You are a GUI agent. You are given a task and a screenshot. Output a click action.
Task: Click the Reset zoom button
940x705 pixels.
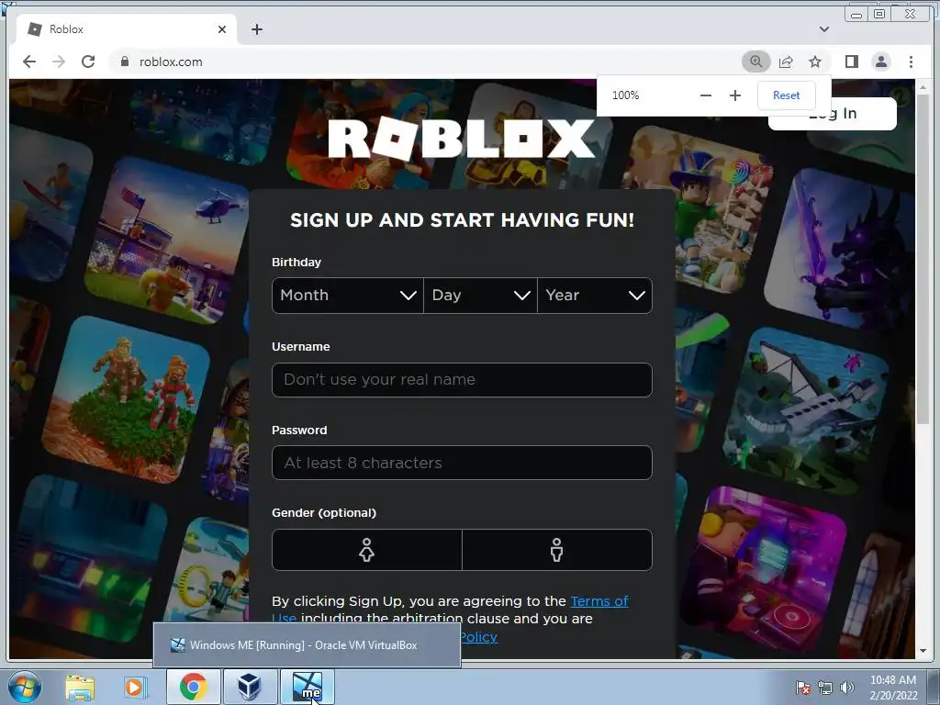coord(786,95)
